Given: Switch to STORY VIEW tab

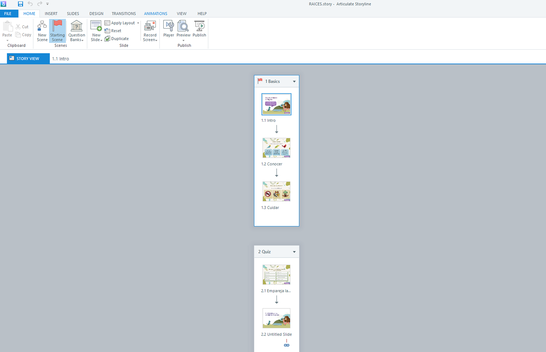Looking at the screenshot, I should coord(28,59).
